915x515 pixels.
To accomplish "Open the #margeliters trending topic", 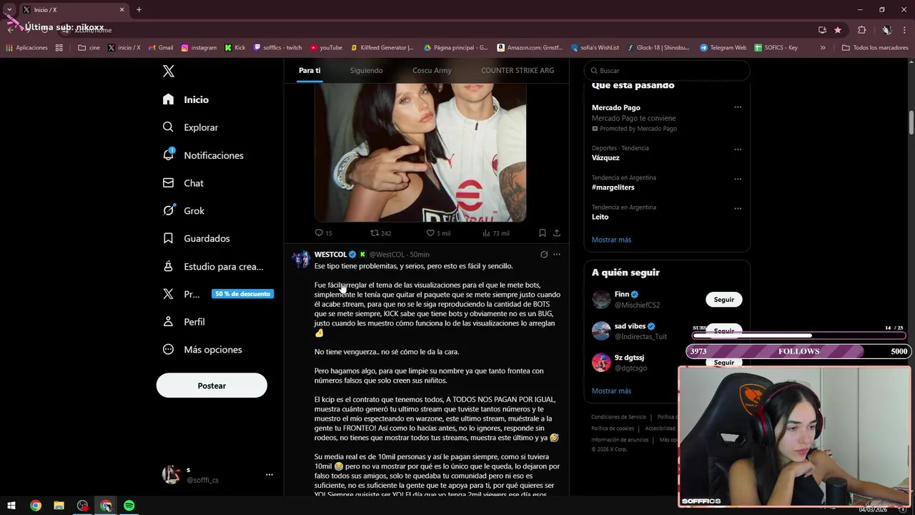I will pos(613,187).
